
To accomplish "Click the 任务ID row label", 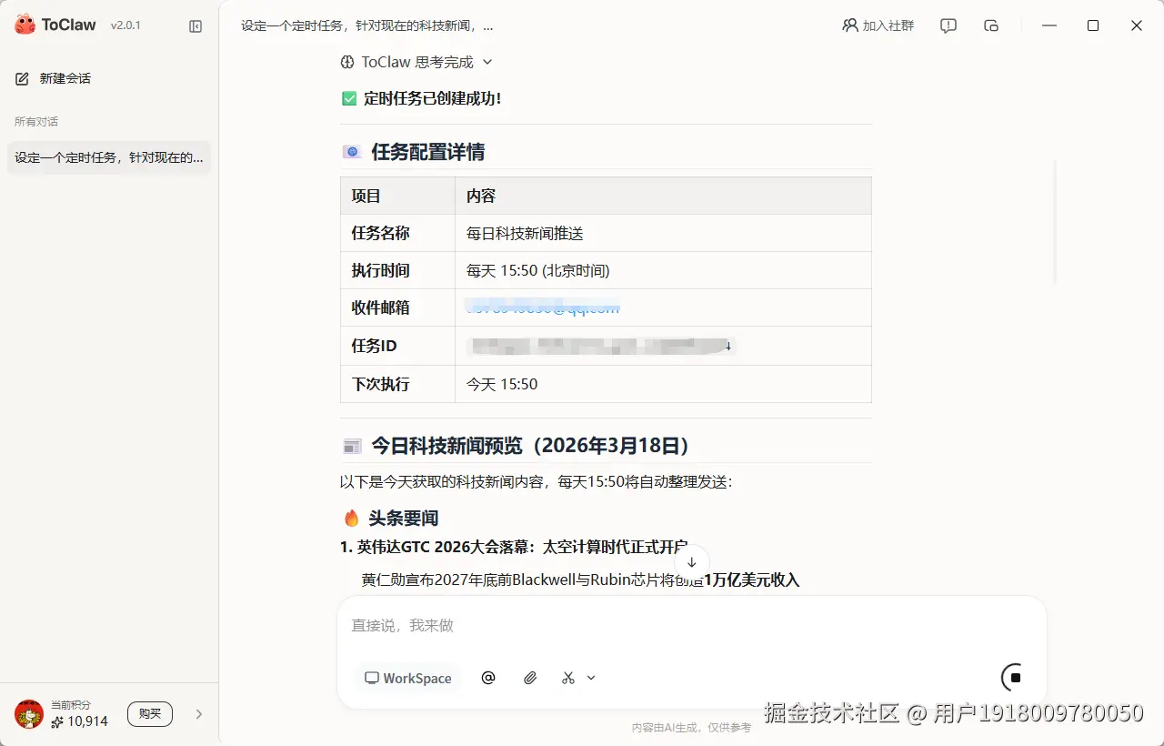I will click(x=374, y=346).
